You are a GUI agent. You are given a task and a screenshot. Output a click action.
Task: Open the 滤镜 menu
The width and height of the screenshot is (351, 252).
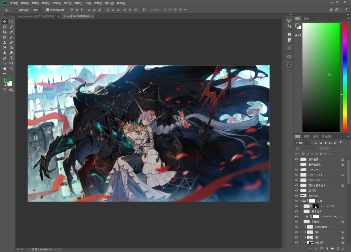[78, 3]
